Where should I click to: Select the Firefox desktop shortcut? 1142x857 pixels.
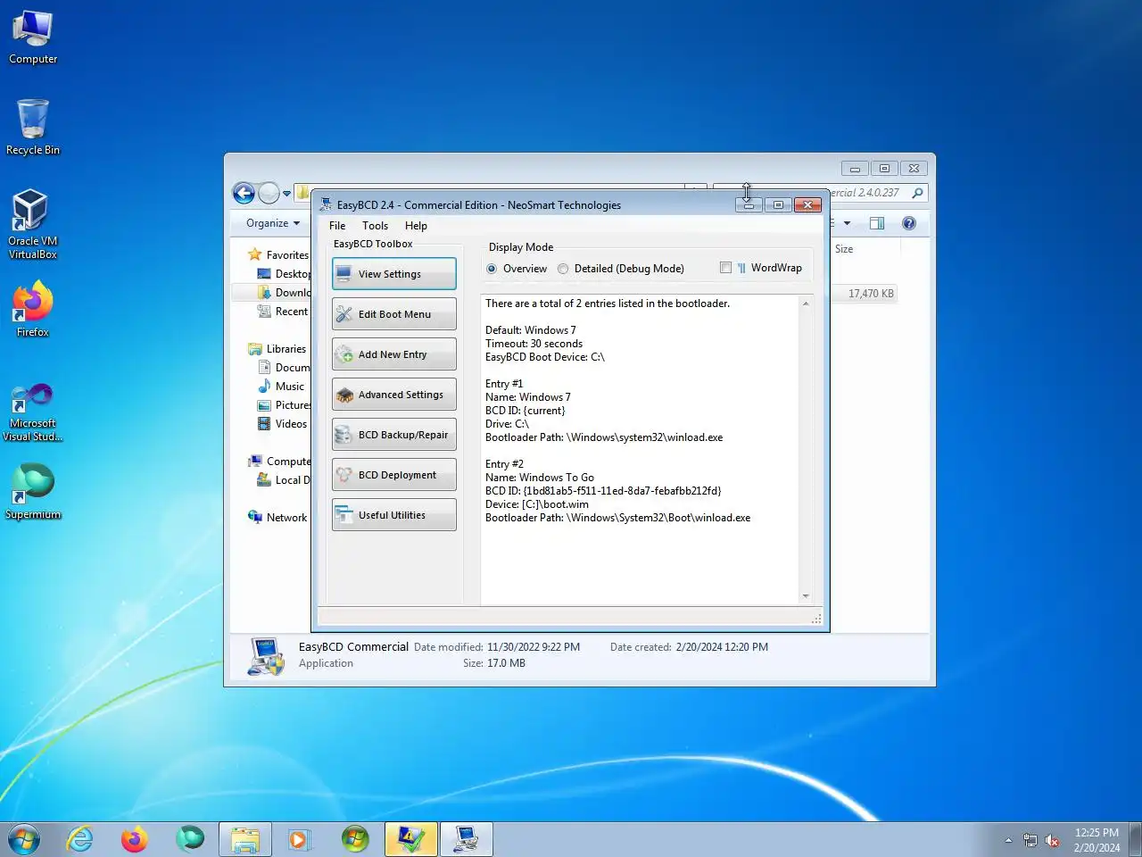[x=33, y=309]
